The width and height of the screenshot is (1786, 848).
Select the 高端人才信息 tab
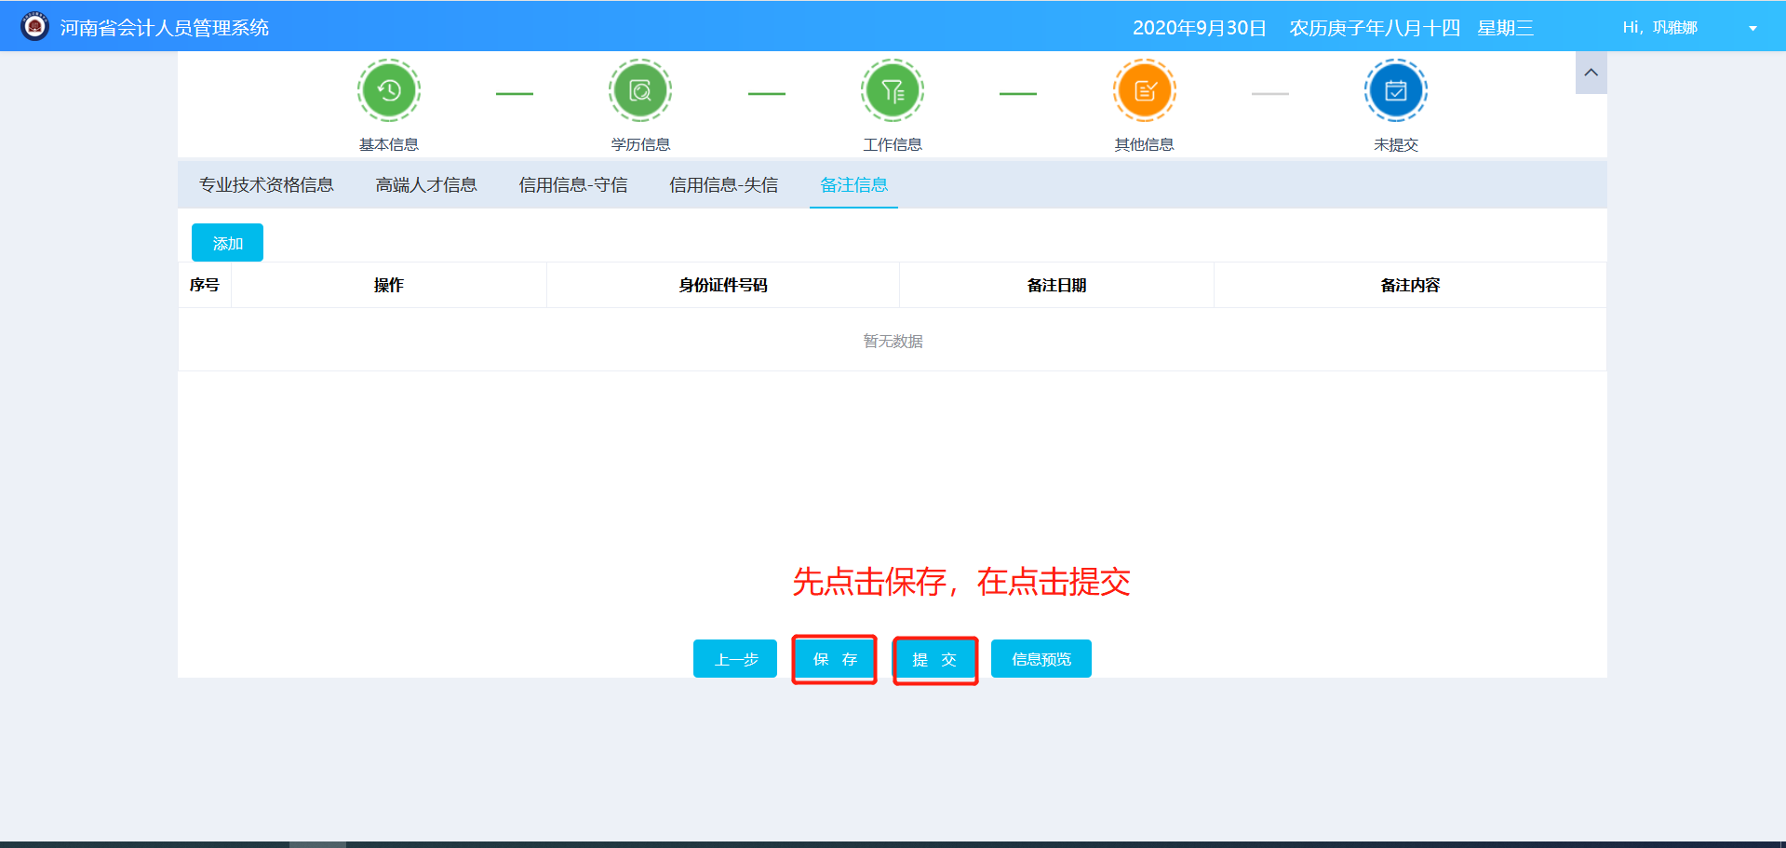click(425, 184)
